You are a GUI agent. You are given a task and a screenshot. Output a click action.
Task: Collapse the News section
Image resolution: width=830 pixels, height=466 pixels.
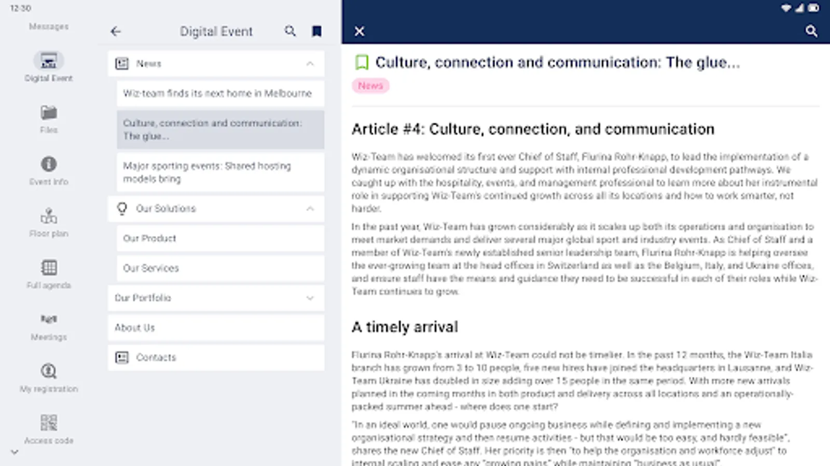tap(310, 64)
